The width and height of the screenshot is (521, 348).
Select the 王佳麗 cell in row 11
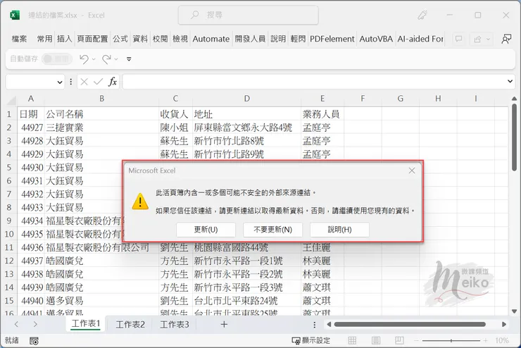[322, 248]
